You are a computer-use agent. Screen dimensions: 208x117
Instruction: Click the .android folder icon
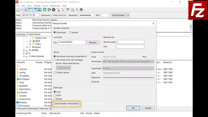17,69
